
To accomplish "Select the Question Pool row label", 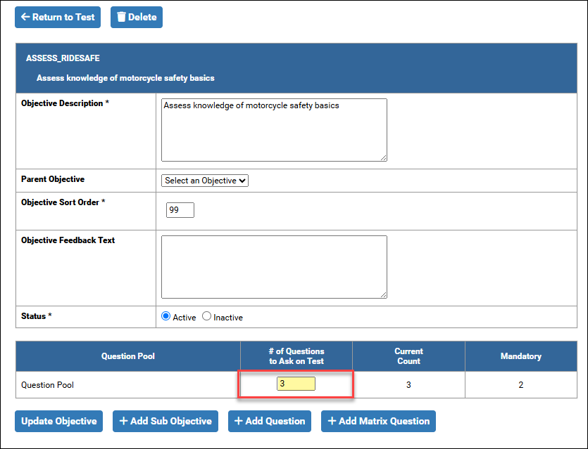I will point(47,385).
